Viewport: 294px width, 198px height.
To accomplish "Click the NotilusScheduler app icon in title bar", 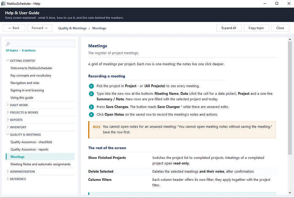I will [3, 4].
